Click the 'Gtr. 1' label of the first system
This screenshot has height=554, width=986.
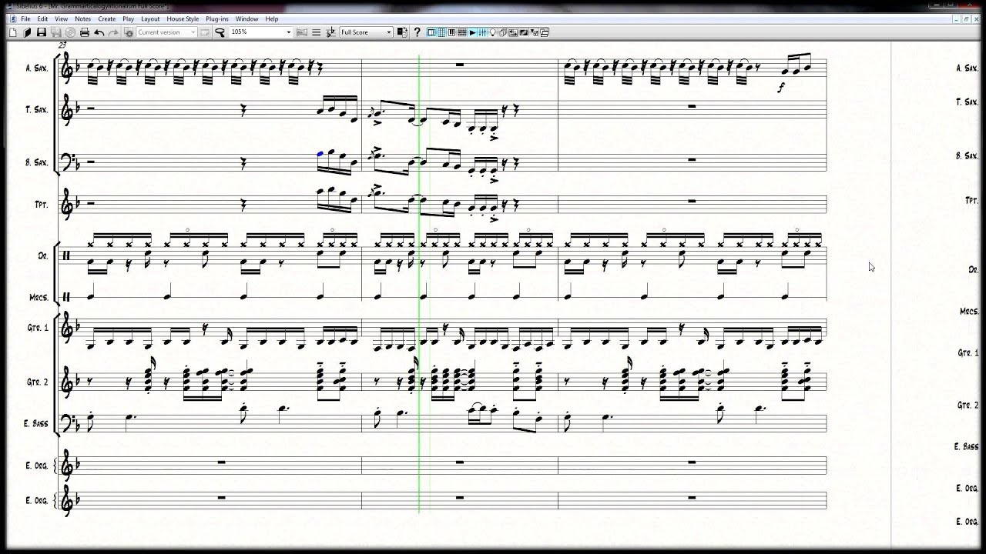[38, 328]
